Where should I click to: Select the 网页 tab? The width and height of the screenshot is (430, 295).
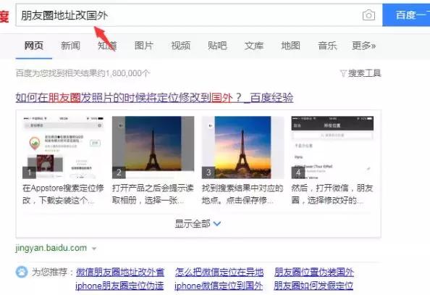[34, 46]
